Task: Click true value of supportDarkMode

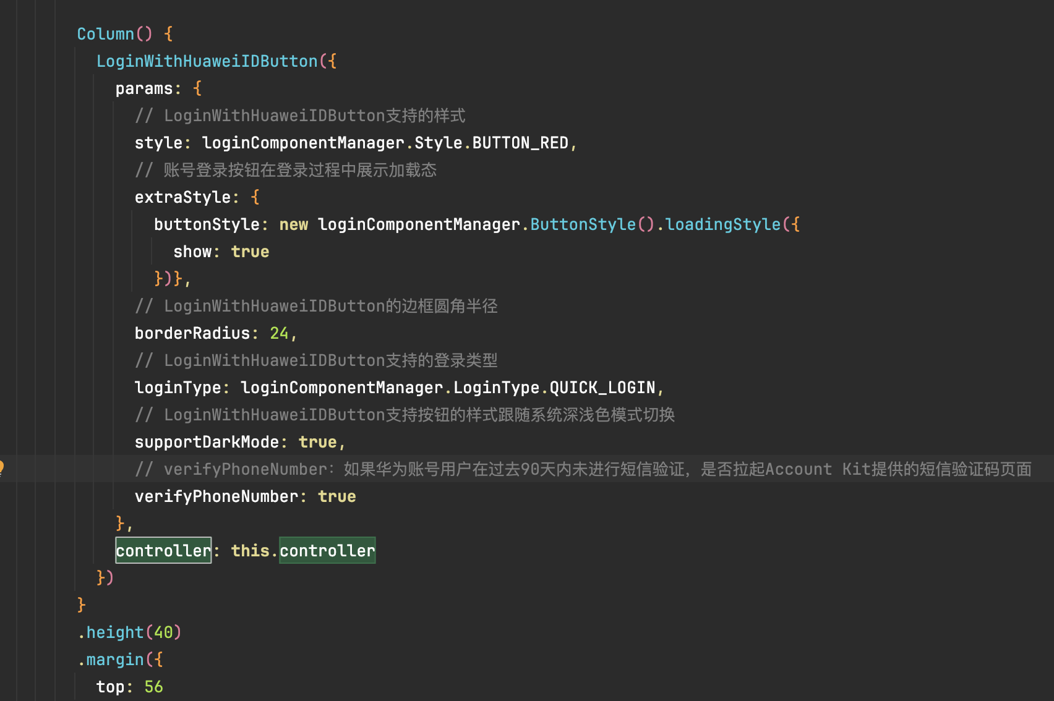Action: click(x=318, y=442)
